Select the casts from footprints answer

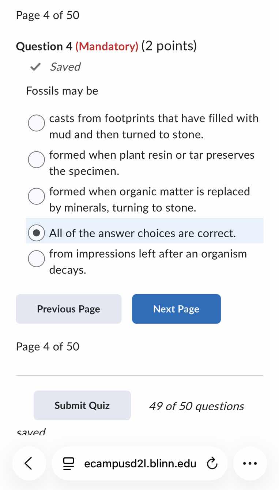36,123
